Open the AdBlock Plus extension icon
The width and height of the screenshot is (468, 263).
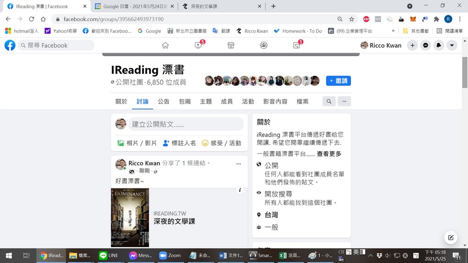point(366,19)
